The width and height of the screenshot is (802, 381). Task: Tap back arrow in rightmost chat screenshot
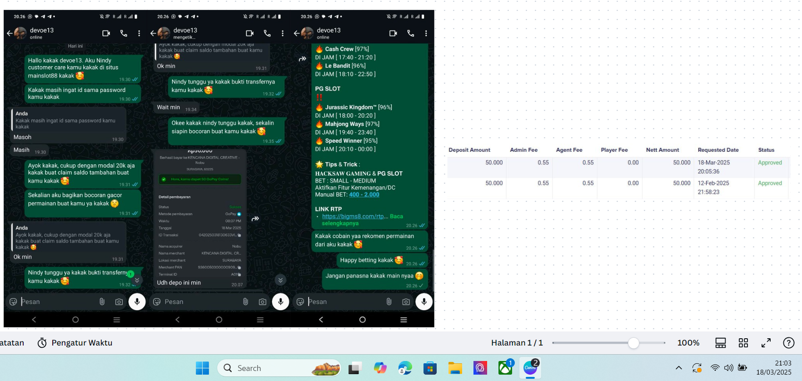297,33
